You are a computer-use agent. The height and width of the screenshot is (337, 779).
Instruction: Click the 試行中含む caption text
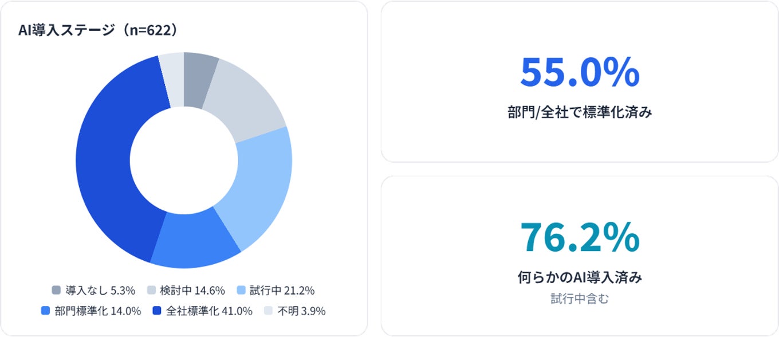pyautogui.click(x=580, y=299)
